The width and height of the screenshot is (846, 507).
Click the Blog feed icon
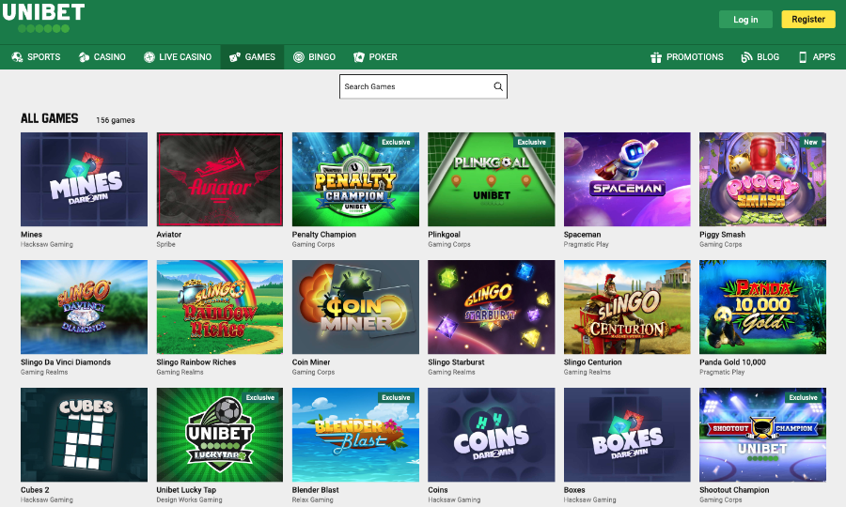click(x=746, y=57)
